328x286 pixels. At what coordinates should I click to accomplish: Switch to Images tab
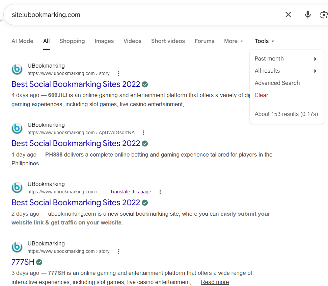pos(104,41)
